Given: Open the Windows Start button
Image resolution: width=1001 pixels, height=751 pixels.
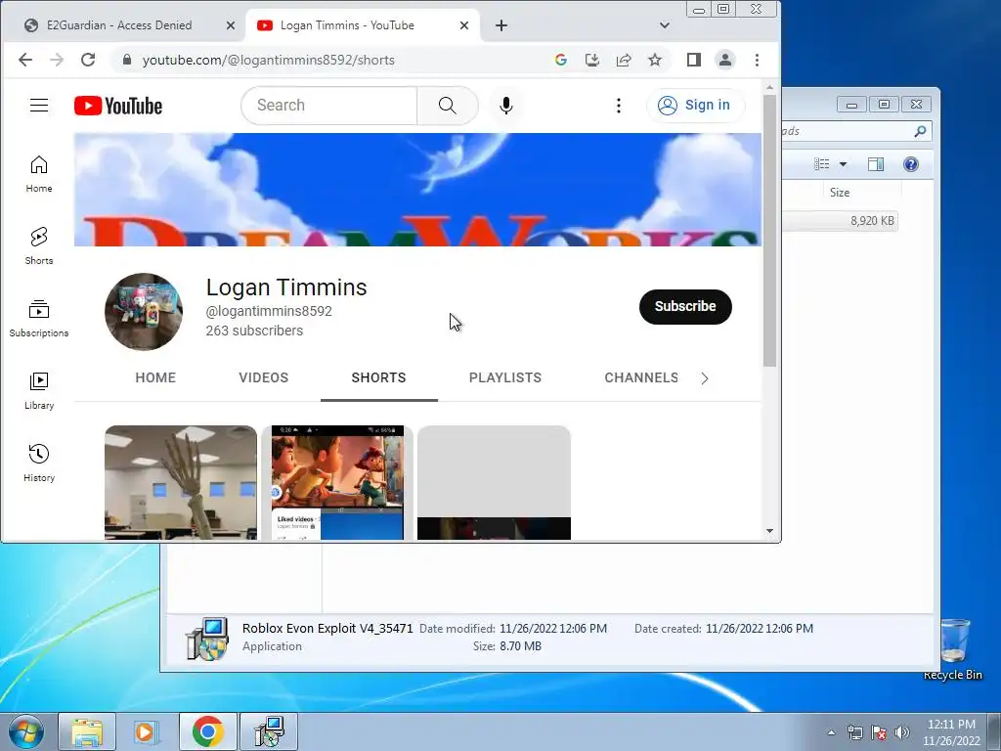Looking at the screenshot, I should tap(25, 731).
